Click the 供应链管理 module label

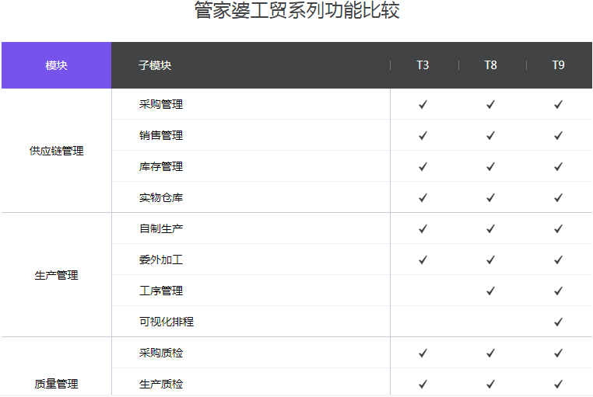coord(56,151)
